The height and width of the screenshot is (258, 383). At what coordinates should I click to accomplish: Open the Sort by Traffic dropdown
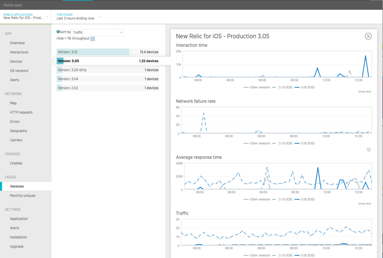pos(98,32)
